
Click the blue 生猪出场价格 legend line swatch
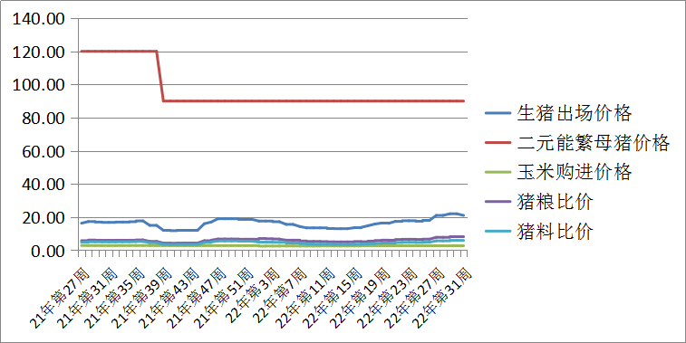click(x=498, y=113)
